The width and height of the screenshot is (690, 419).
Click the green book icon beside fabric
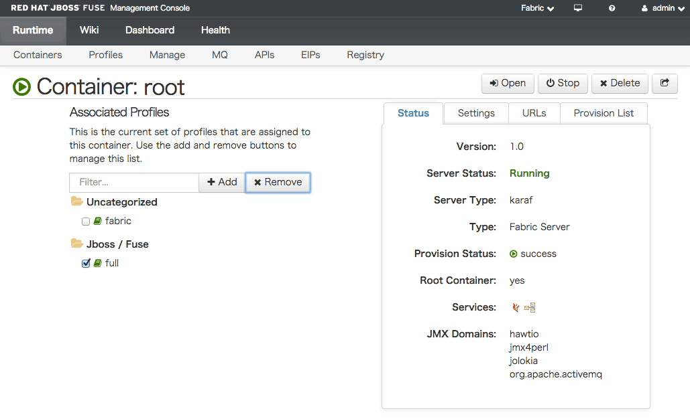[98, 221]
